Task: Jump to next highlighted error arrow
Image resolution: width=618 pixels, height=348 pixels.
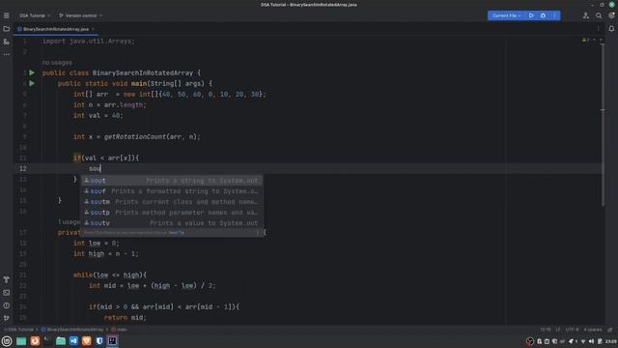Action: [x=601, y=40]
